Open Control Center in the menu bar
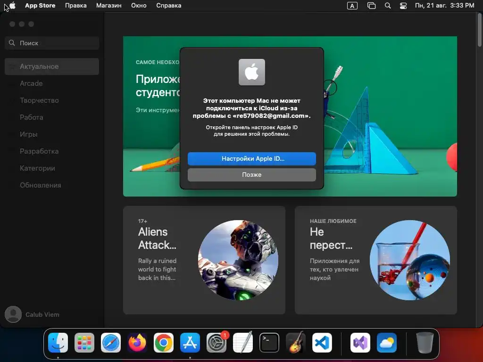The height and width of the screenshot is (362, 483). pyautogui.click(x=403, y=6)
